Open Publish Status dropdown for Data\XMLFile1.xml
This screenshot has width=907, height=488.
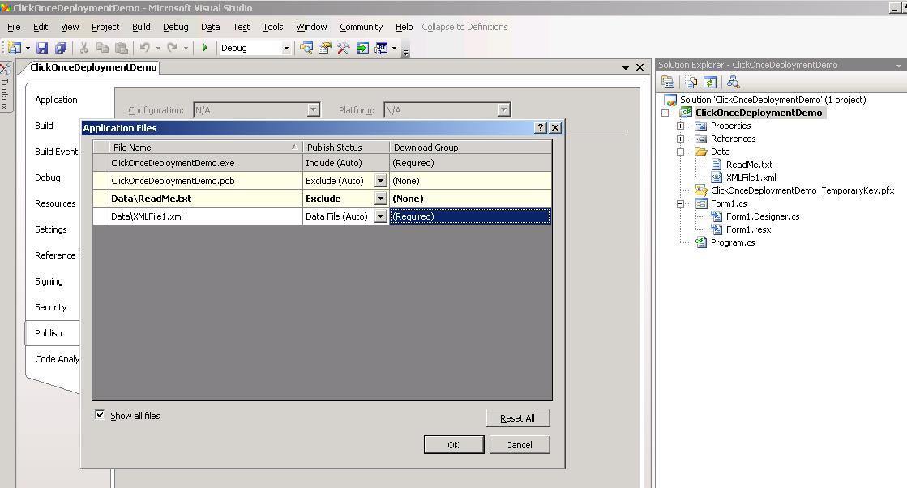[381, 216]
